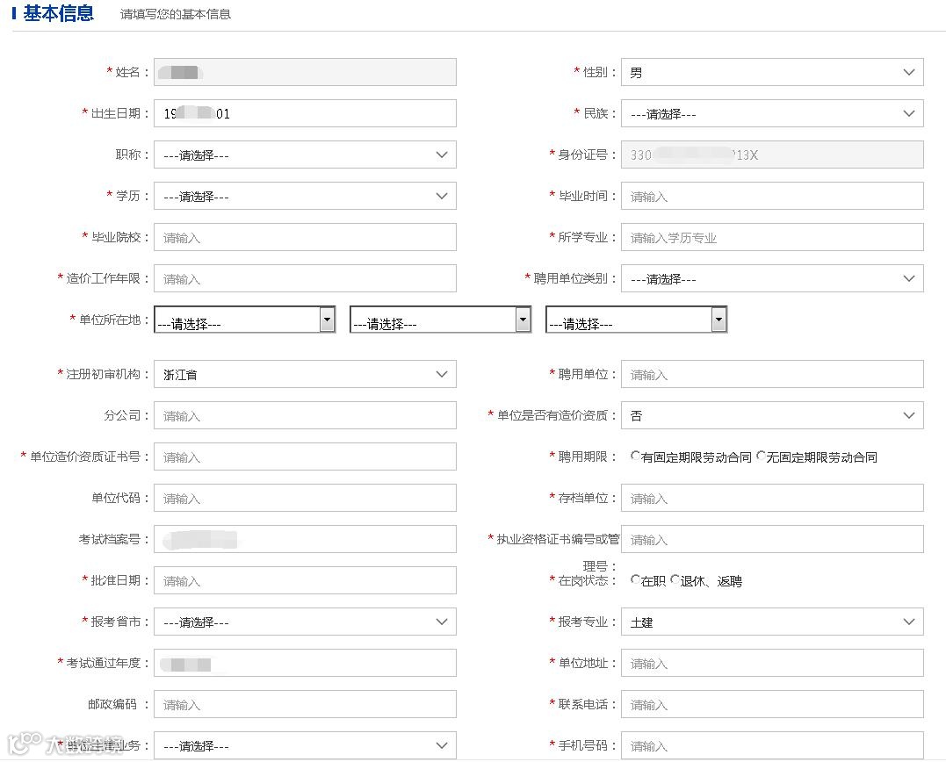Click the 所学专业 input field
This screenshot has width=946, height=762.
click(x=772, y=238)
